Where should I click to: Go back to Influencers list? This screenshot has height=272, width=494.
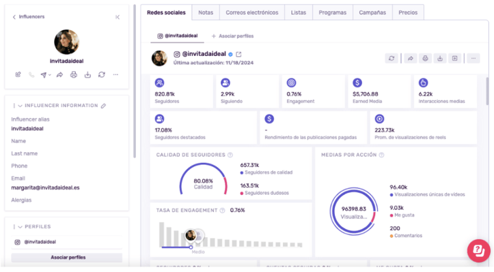point(28,16)
